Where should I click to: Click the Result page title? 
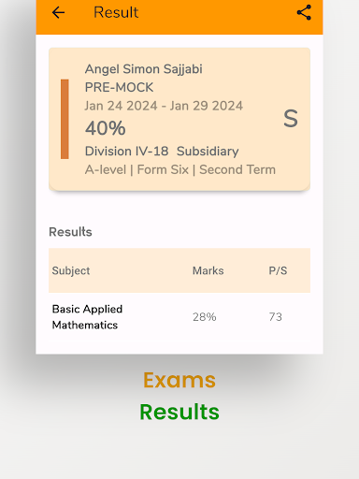116,12
